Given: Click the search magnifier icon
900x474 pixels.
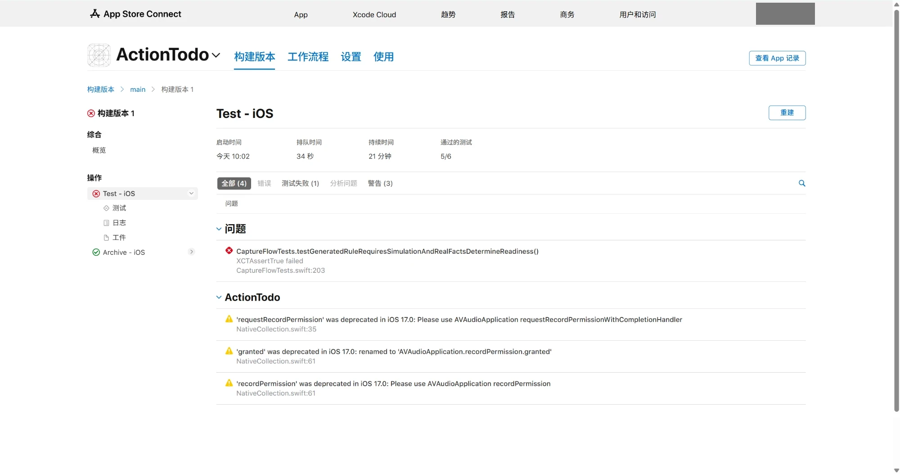Looking at the screenshot, I should [802, 183].
